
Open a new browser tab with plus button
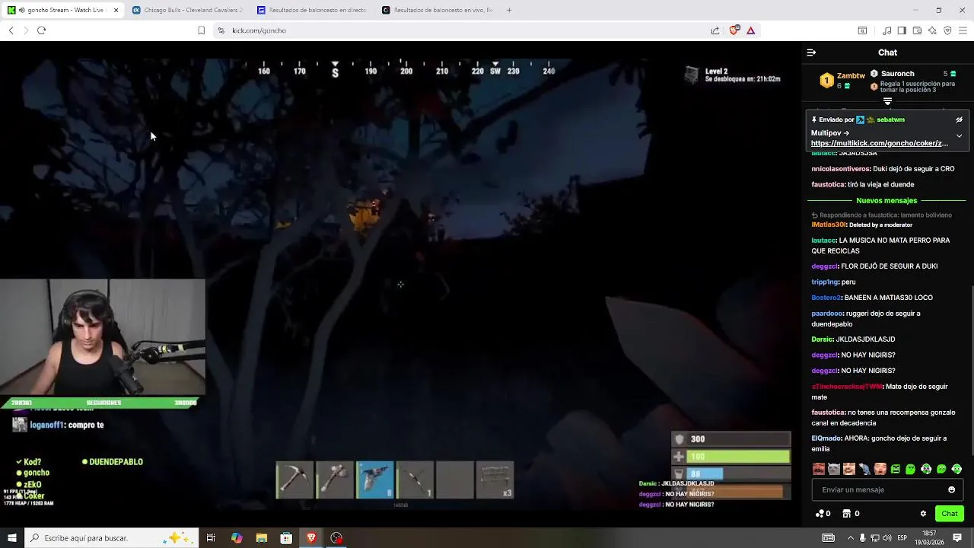point(509,10)
